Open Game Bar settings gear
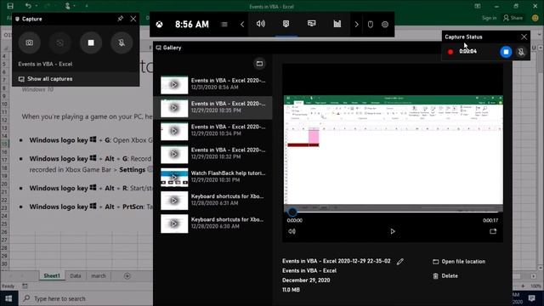 [x=385, y=25]
